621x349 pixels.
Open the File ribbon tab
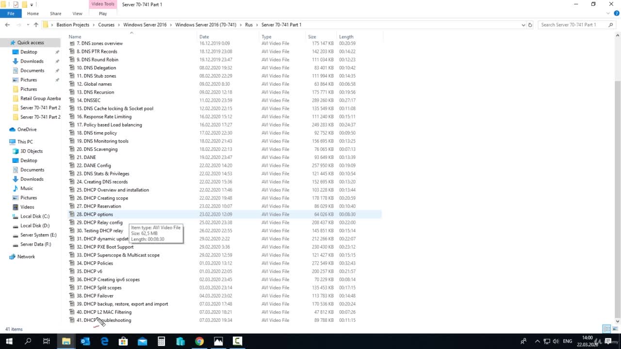tap(11, 14)
